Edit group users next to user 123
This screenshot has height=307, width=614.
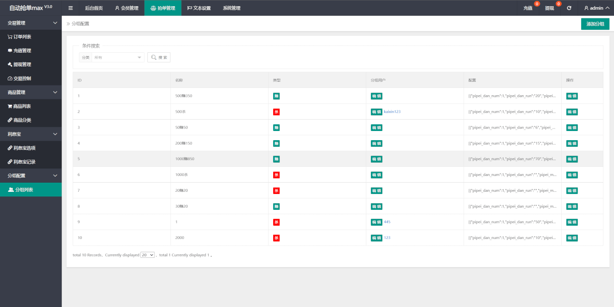click(377, 238)
